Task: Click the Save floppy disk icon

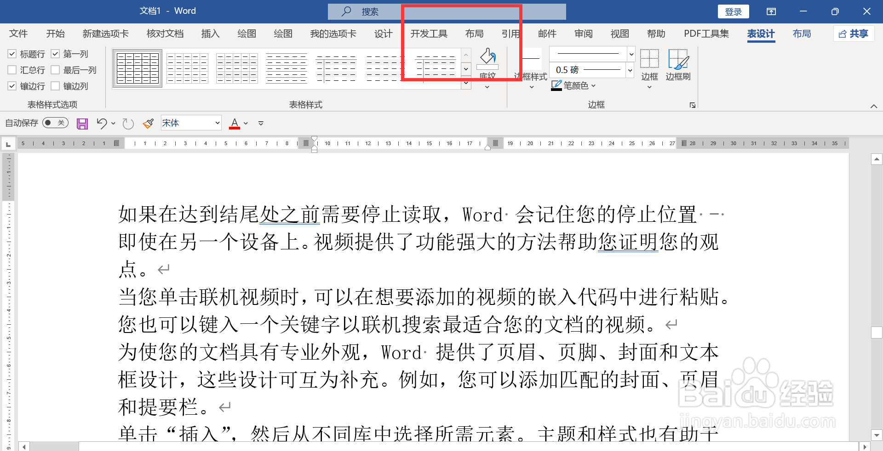Action: pyautogui.click(x=82, y=124)
